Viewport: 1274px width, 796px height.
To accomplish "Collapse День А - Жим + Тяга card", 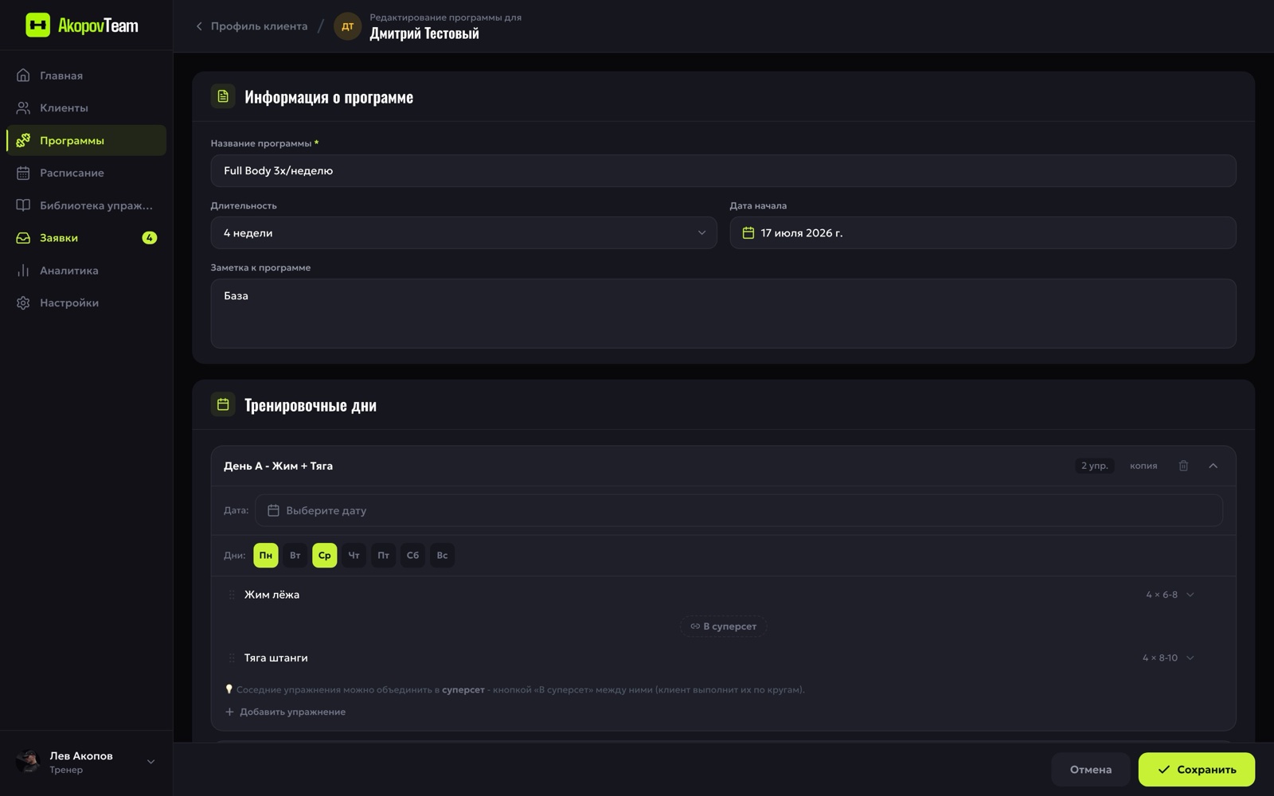I will click(1213, 466).
